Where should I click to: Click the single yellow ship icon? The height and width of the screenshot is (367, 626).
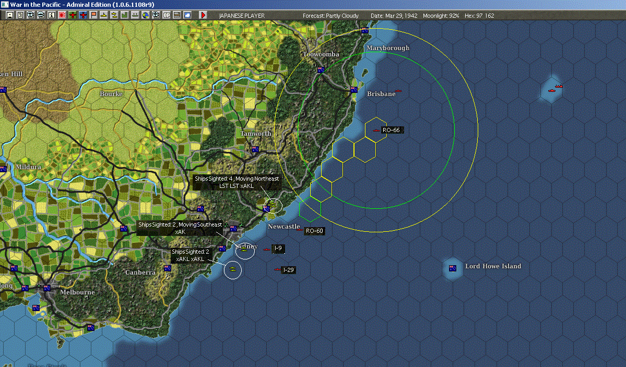pyautogui.click(x=104, y=15)
